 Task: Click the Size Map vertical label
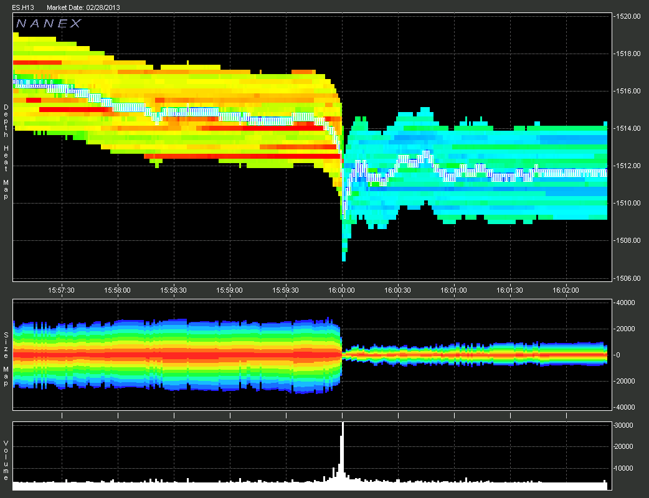click(x=6, y=359)
